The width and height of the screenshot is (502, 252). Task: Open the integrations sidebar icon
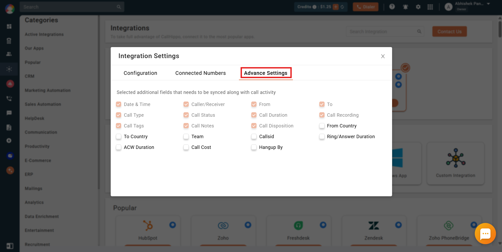9,69
